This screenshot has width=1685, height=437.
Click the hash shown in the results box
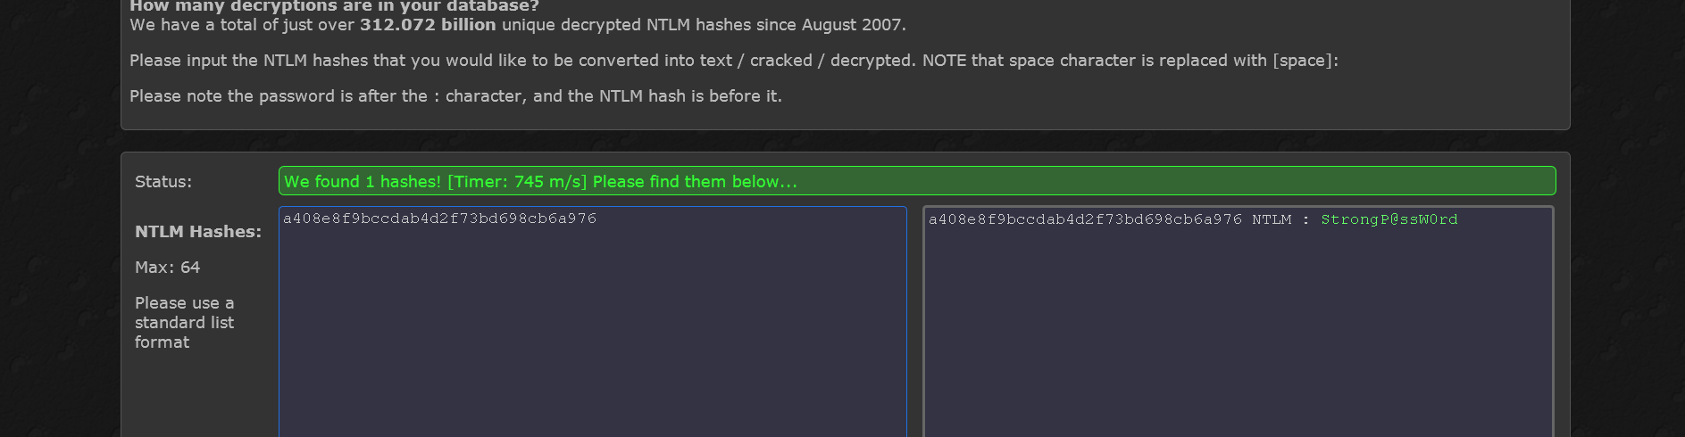click(1085, 219)
